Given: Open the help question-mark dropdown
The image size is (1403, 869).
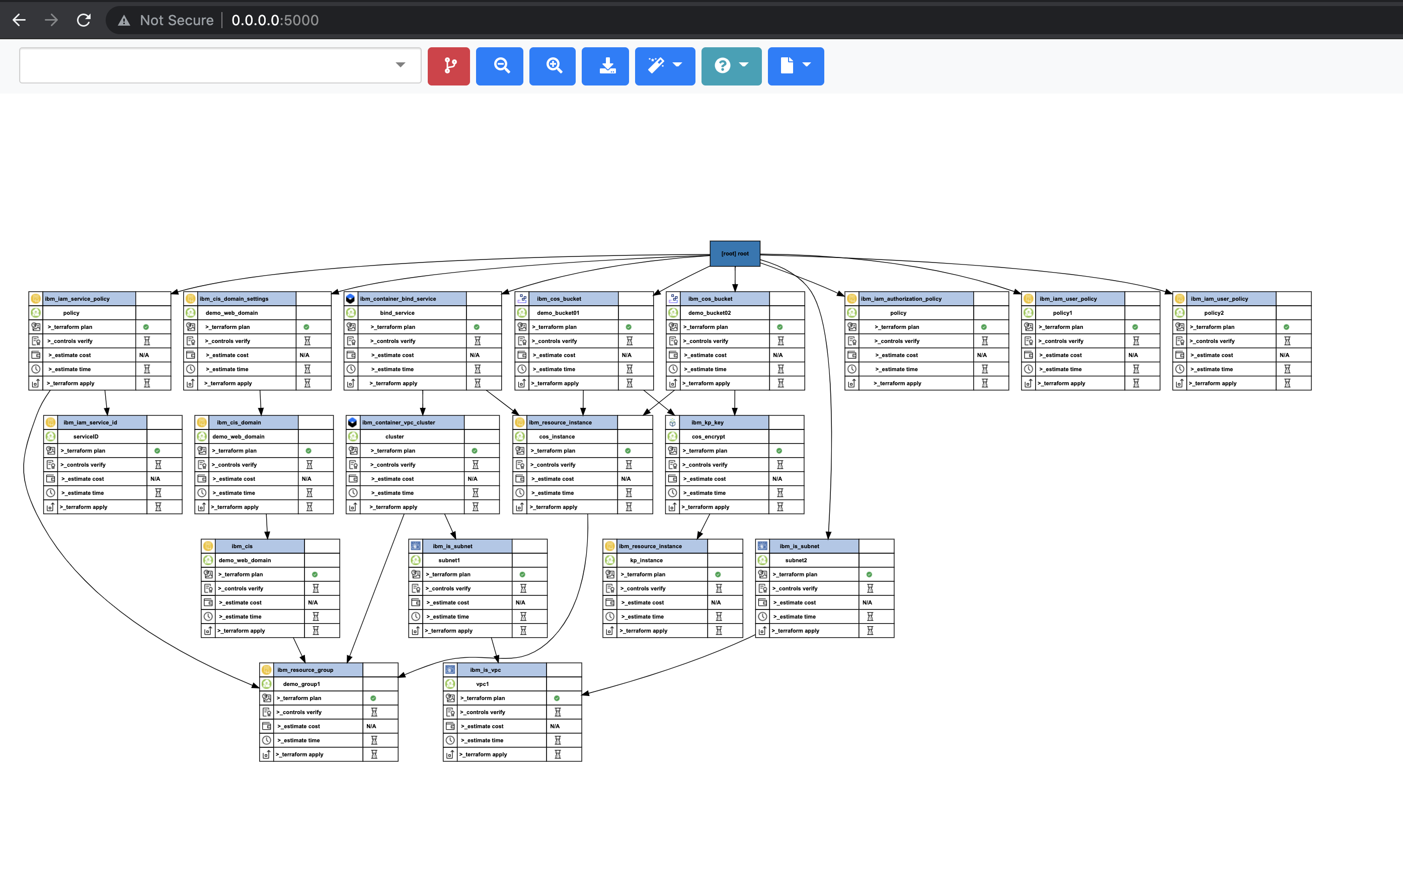Looking at the screenshot, I should [731, 66].
